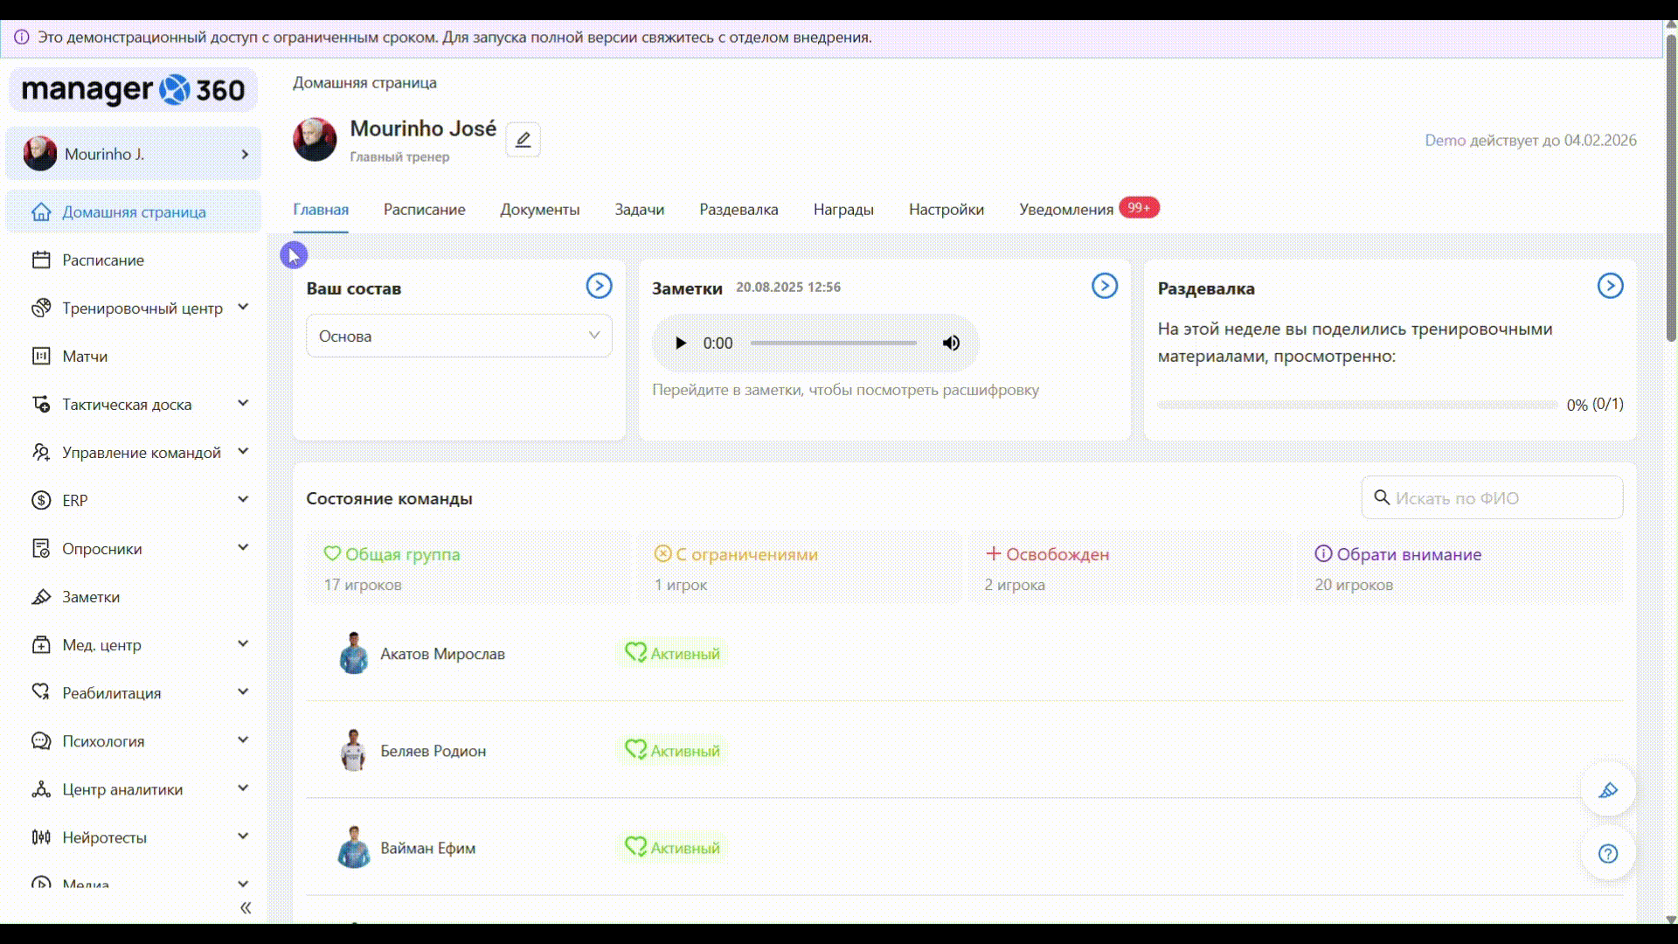Open the Основа squad dropdown
Screen dimensions: 1678x944
coord(459,337)
